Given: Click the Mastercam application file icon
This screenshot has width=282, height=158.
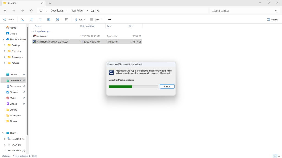Looking at the screenshot, I should 34,36.
